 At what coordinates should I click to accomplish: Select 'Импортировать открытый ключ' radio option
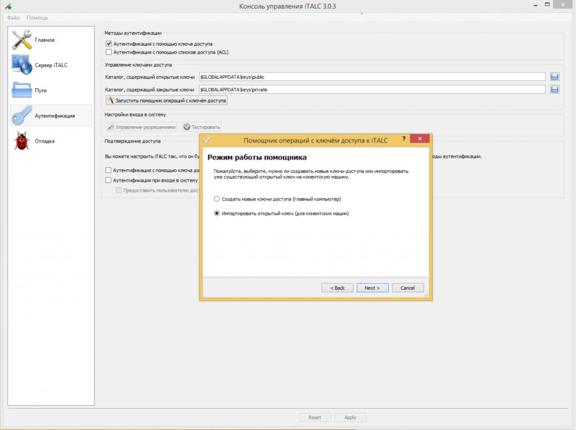[217, 213]
